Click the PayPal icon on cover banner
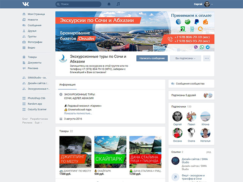Screen dimensions: 243x182 [x=197, y=22]
